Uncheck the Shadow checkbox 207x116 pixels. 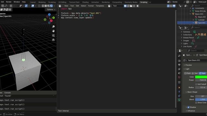[x=188, y=107]
